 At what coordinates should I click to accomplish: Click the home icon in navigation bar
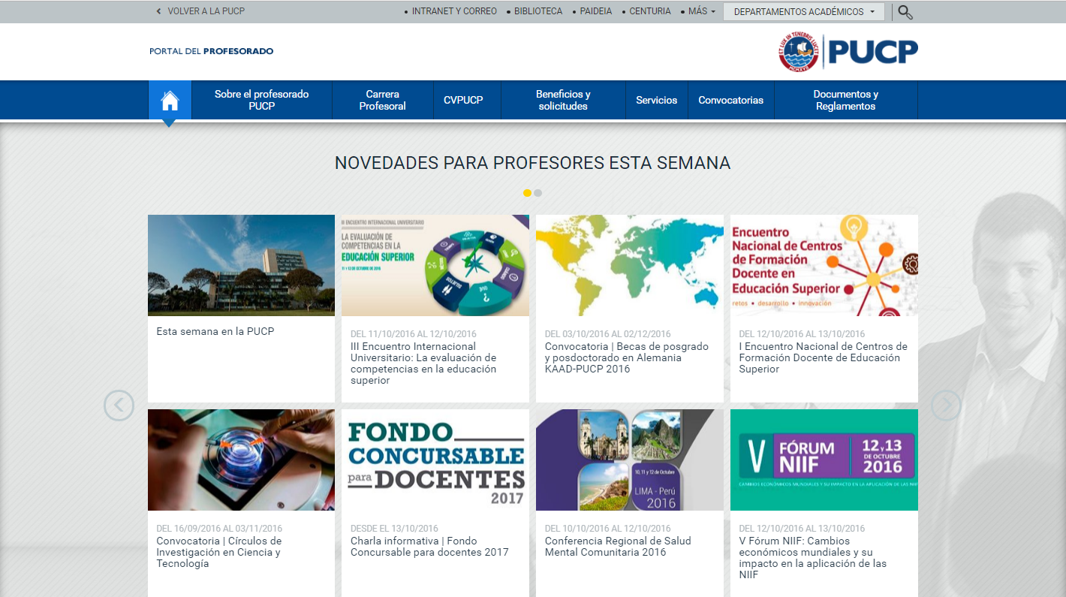pos(170,100)
